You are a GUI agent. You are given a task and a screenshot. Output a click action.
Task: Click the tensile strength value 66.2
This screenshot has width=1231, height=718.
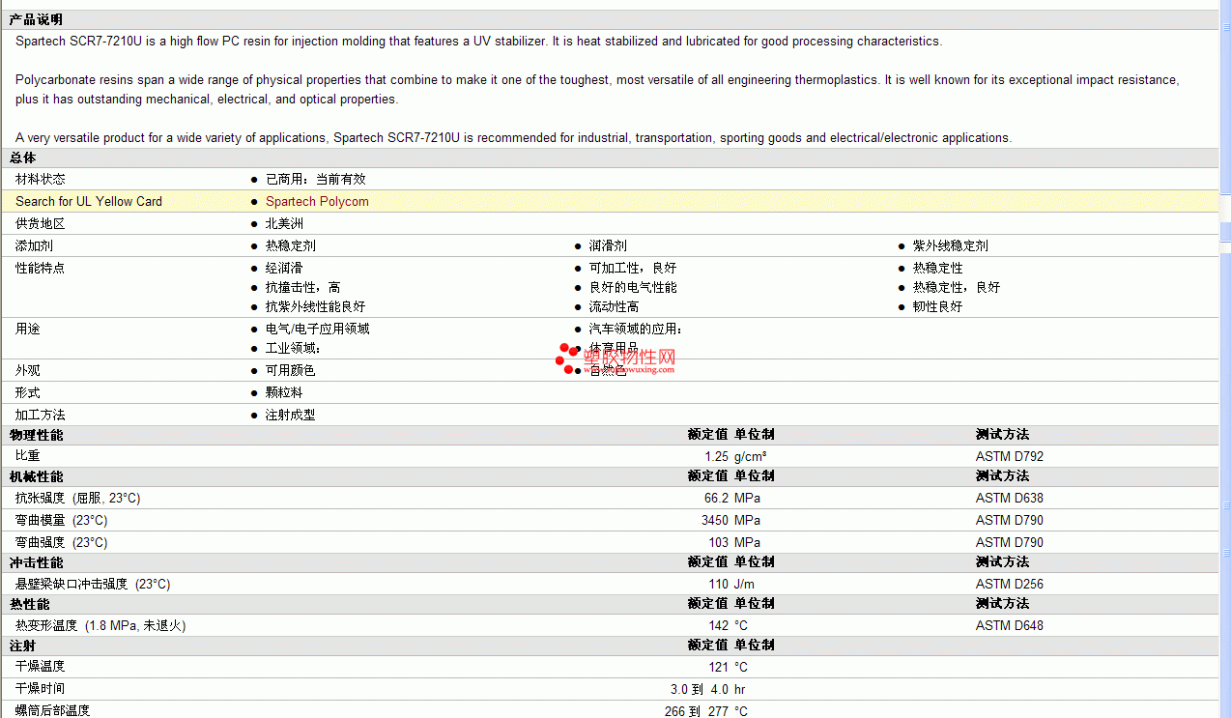click(x=716, y=498)
